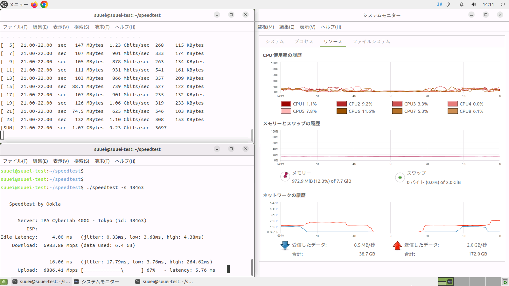The width and height of the screenshot is (509, 286).
Task: Open 端末(T) menu in the lower terminal
Action: (x=102, y=161)
